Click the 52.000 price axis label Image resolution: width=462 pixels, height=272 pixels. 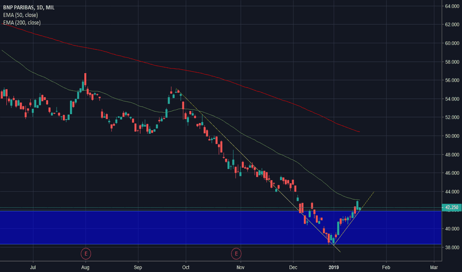[452, 117]
